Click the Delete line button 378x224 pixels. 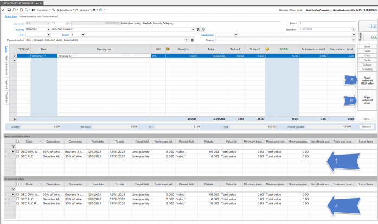pos(367,51)
